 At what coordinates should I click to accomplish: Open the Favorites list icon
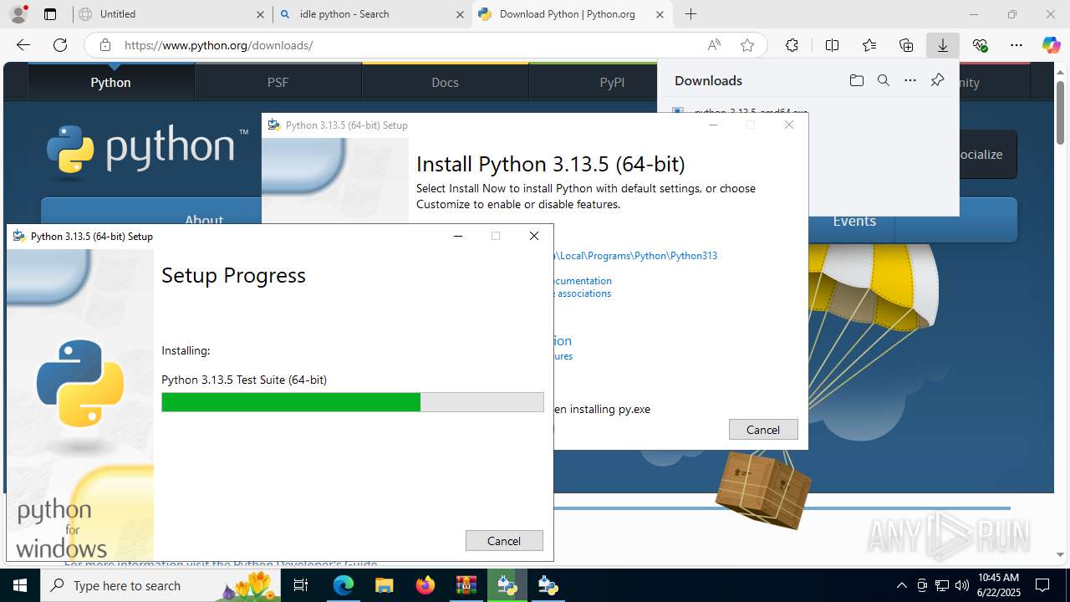(x=869, y=45)
